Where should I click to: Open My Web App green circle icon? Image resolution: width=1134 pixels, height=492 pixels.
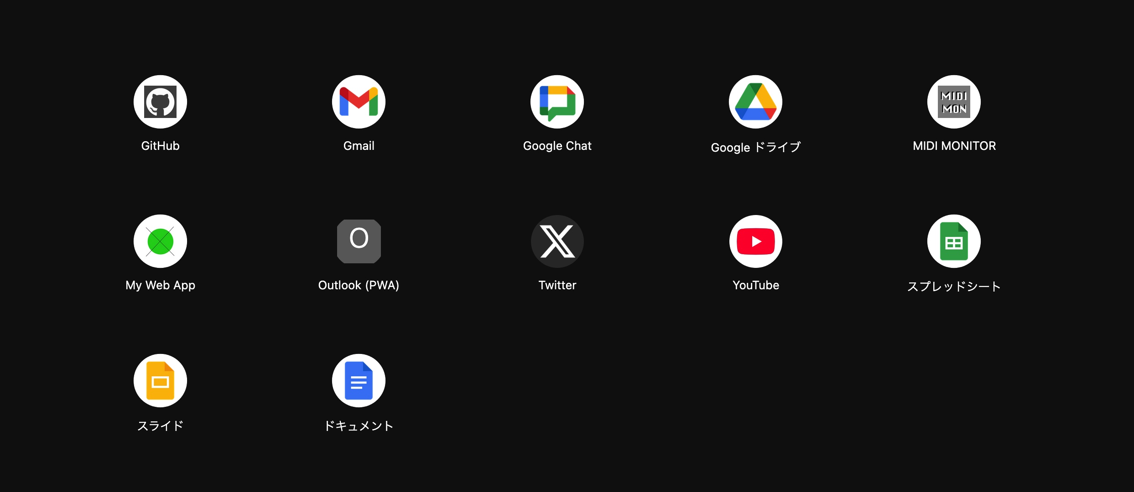(x=160, y=241)
